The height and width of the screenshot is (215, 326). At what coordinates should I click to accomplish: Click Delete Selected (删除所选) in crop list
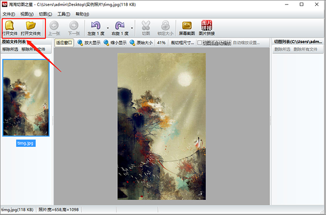click(x=282, y=49)
